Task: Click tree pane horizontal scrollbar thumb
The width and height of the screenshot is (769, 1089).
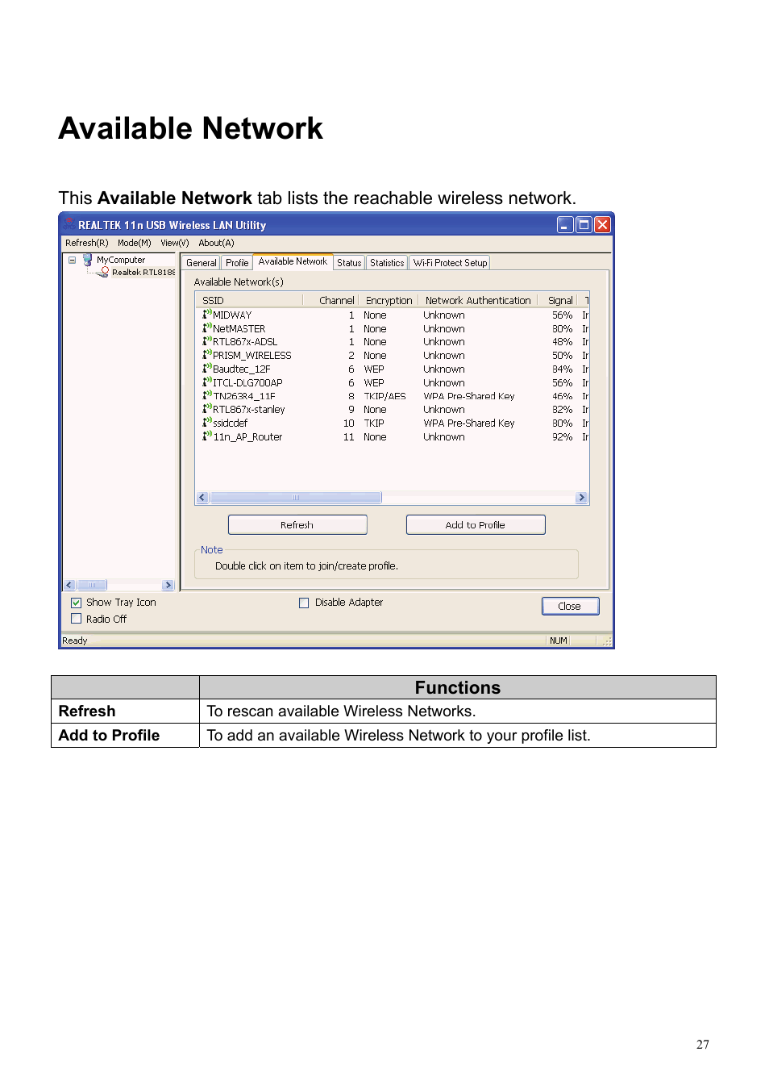Action: [x=91, y=585]
